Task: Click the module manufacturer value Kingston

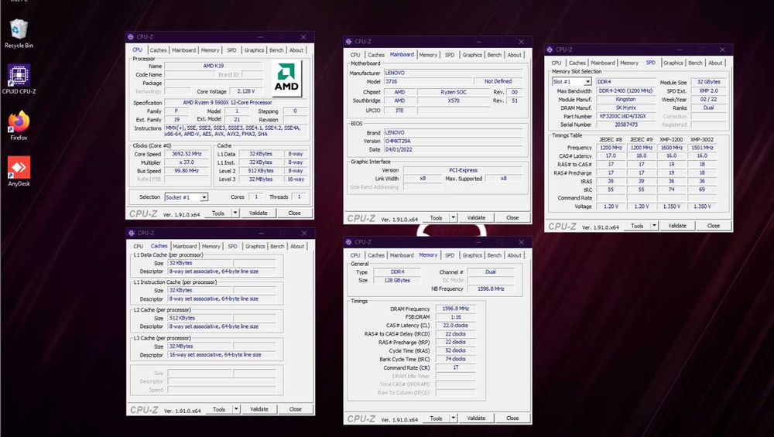Action: click(625, 100)
